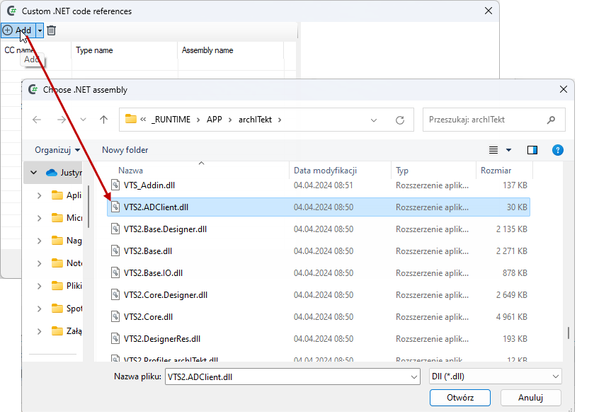
Task: Go forward using the right arrow in file dialog
Action: pos(62,120)
